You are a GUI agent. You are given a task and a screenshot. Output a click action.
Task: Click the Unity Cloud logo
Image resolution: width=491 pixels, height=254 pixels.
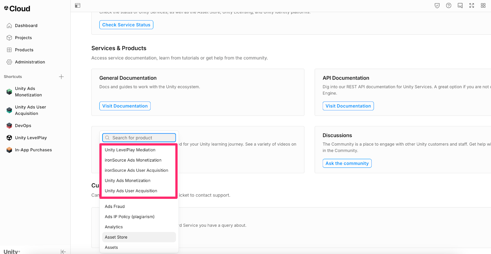coord(17,9)
